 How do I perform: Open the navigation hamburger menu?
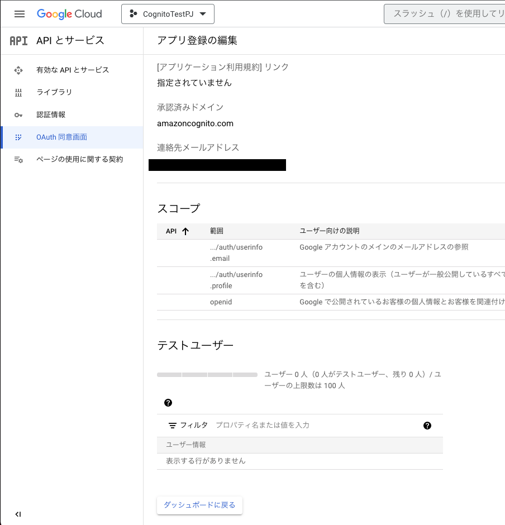[18, 14]
